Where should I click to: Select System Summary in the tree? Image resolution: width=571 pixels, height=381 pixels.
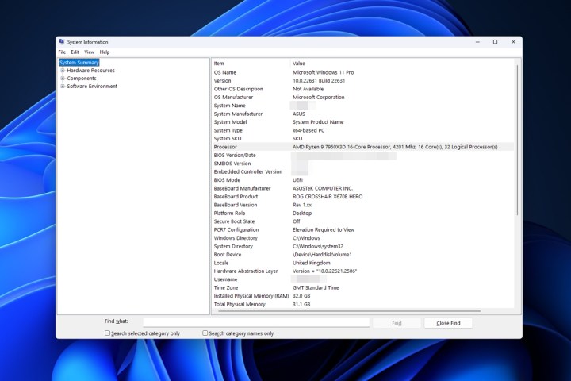point(79,62)
